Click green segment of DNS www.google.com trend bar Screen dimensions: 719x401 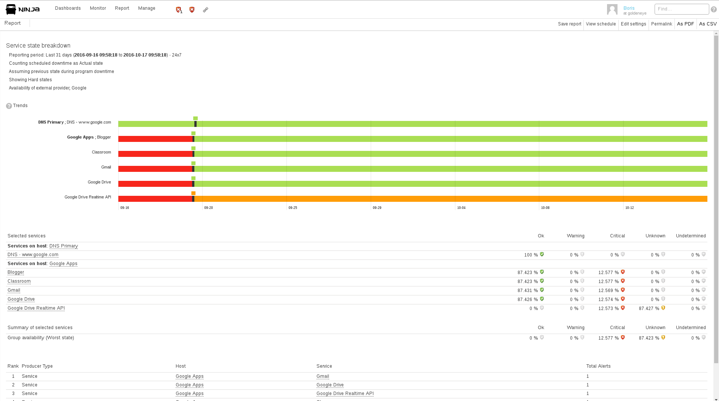(x=452, y=124)
